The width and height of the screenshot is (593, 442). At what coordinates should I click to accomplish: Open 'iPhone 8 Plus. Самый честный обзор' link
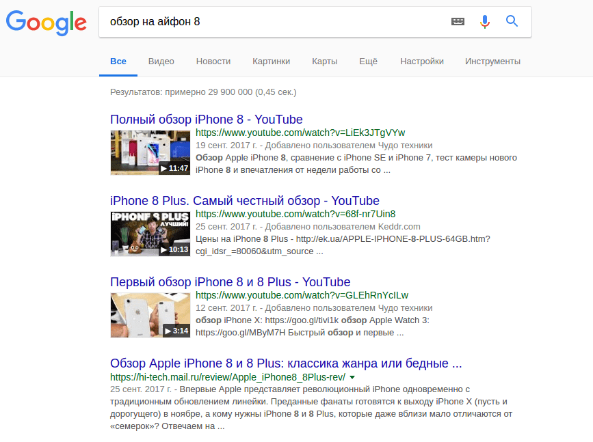(x=244, y=201)
